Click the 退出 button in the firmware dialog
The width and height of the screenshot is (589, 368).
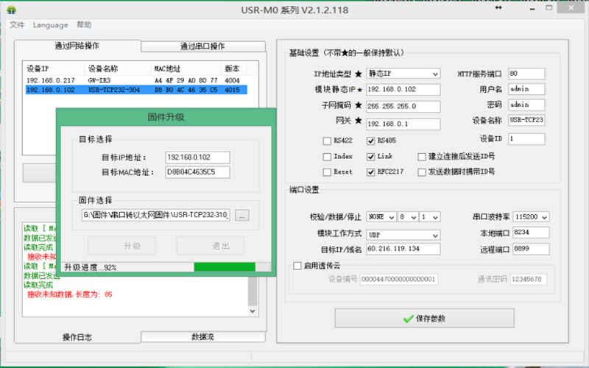click(x=210, y=245)
